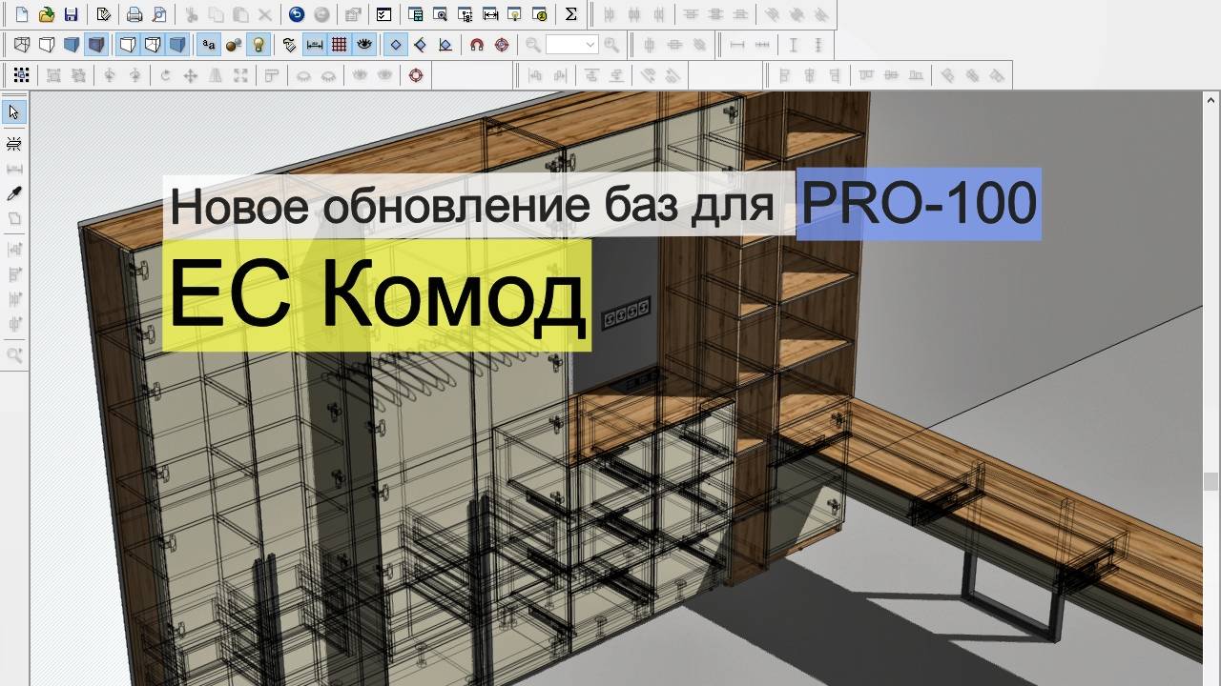The height and width of the screenshot is (686, 1221).
Task: Undo the last action with blue arrow
Action: pyautogui.click(x=297, y=14)
